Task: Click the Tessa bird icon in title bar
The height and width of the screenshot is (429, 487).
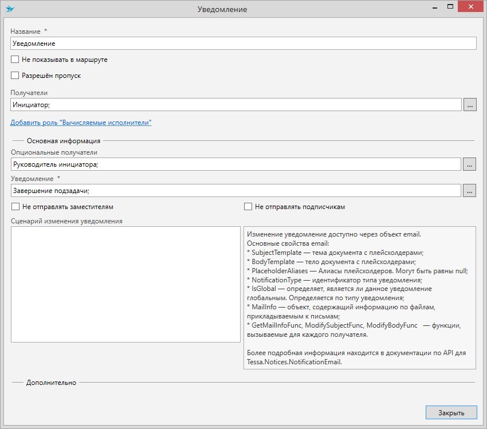Action: point(10,9)
